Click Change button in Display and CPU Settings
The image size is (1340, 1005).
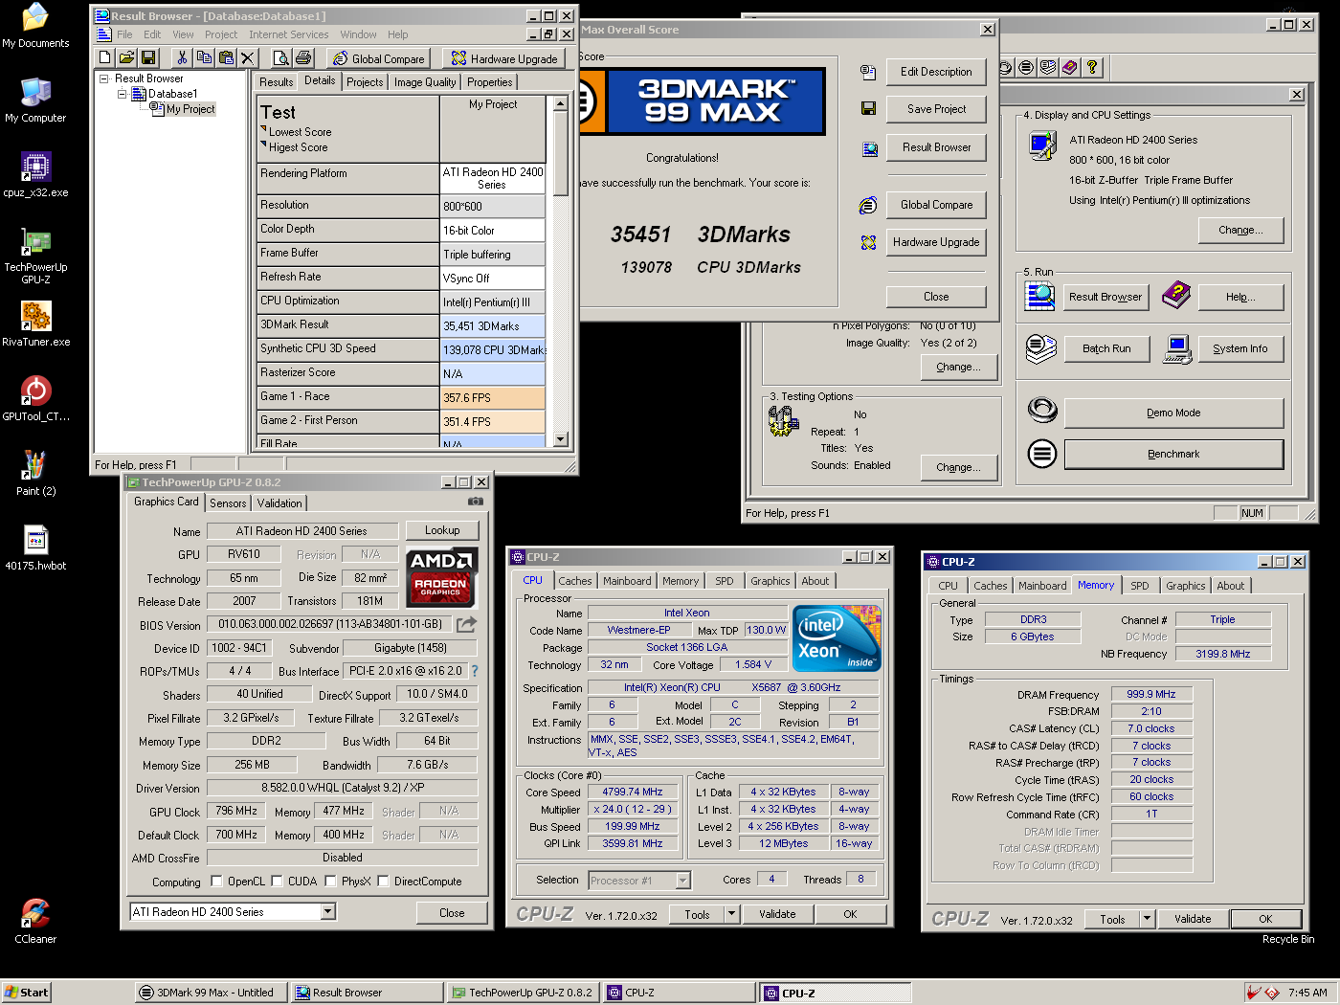click(x=1240, y=230)
